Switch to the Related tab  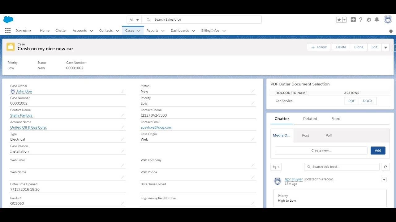tap(310, 119)
